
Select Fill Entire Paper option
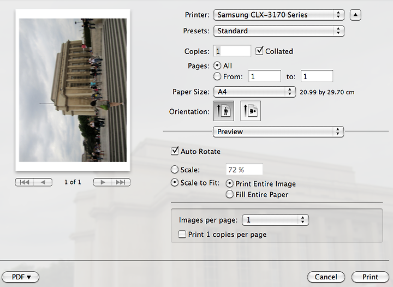(x=229, y=194)
